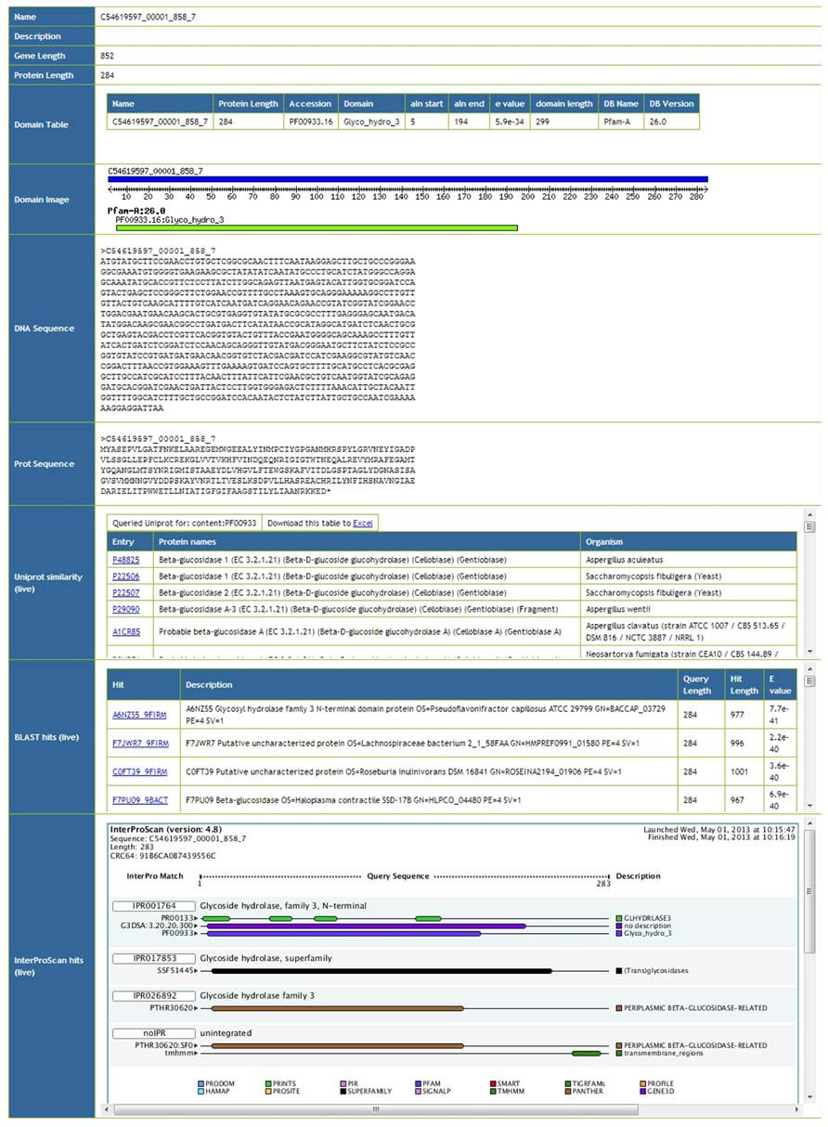
Task: Click the Protein names column header
Action: coord(367,542)
